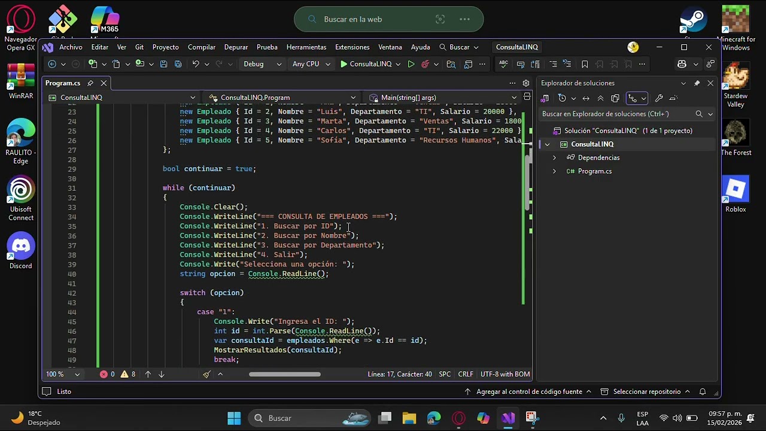
Task: Open the editor settings gear icon
Action: (526, 83)
